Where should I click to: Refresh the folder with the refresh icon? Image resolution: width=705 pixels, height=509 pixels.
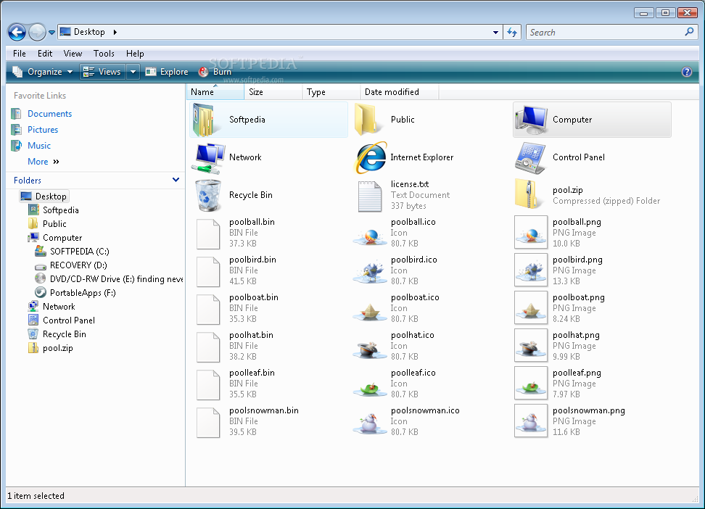[x=512, y=33]
